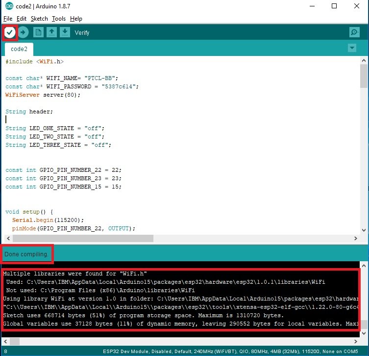Open the Sketch menu
Screen dimensions: 369x356
(39, 19)
